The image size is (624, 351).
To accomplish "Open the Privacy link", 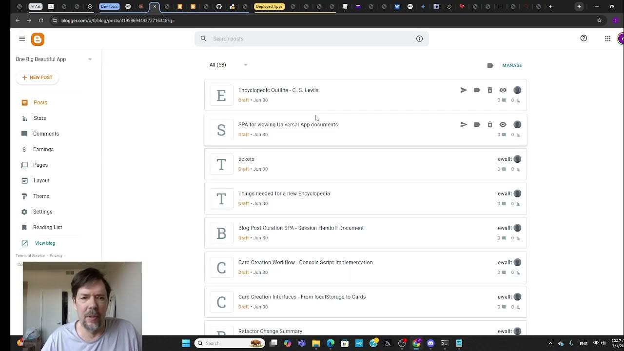I will point(56,255).
